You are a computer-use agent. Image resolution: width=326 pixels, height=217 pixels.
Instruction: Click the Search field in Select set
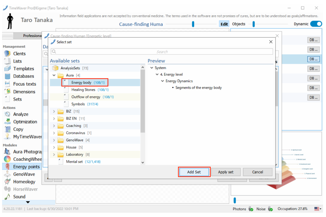coord(162,51)
